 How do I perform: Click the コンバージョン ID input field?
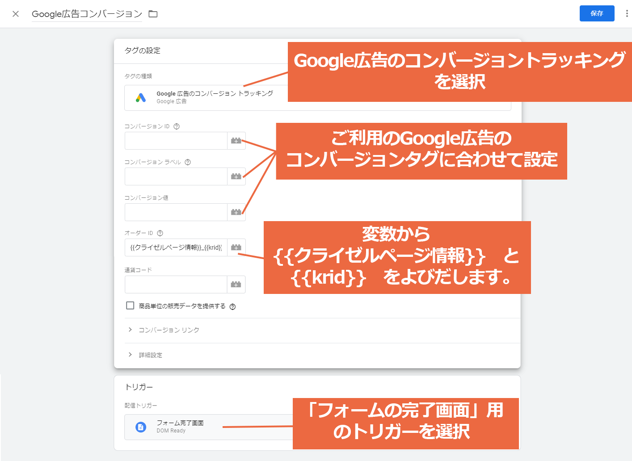(176, 141)
